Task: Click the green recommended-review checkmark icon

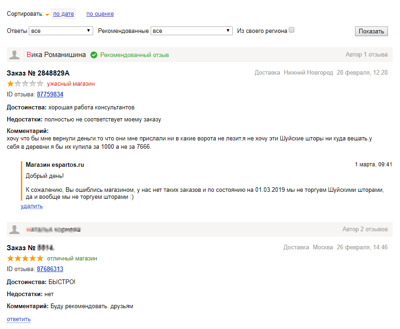Action: point(94,55)
